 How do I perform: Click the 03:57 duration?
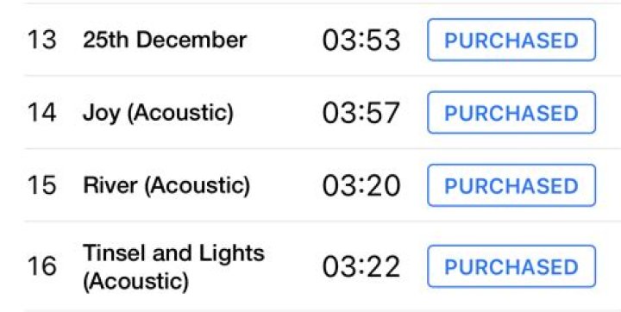click(361, 113)
